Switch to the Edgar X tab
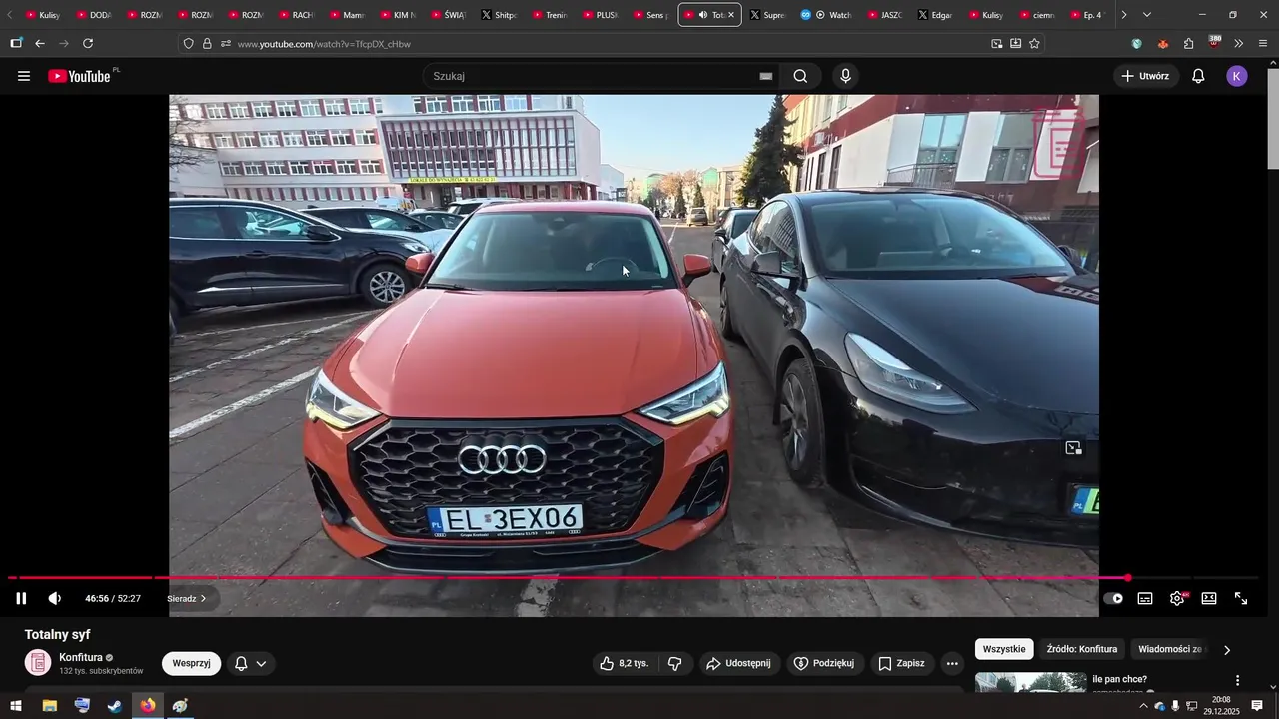1279x719 pixels. pyautogui.click(x=935, y=15)
